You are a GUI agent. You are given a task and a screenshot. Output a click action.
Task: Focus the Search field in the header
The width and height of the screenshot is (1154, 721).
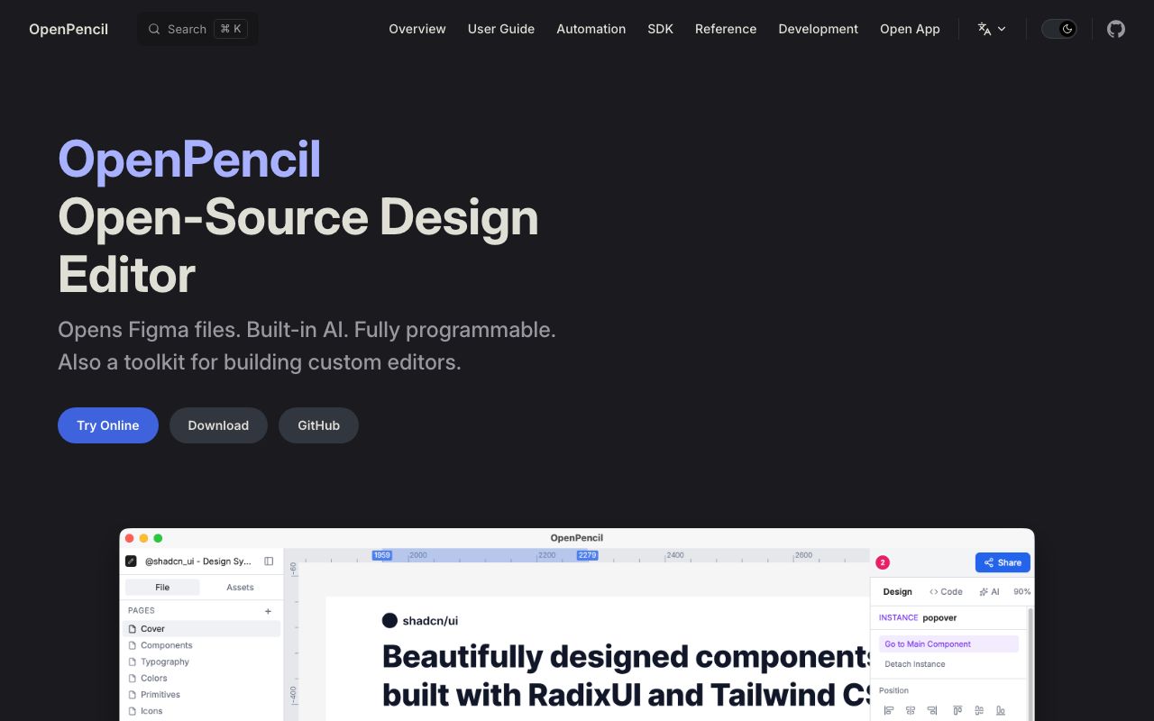[198, 29]
